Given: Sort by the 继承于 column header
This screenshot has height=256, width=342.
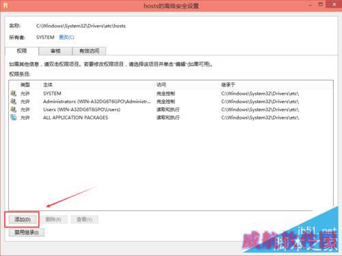Looking at the screenshot, I should (x=228, y=85).
